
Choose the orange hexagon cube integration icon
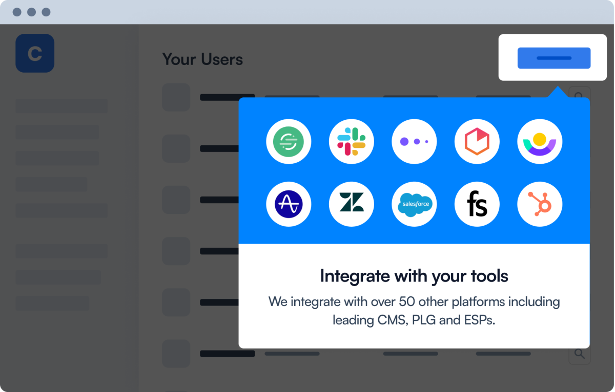tap(477, 142)
